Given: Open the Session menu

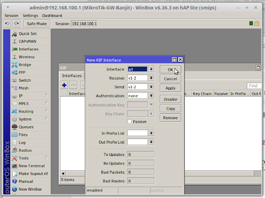Looking at the screenshot, I should coord(12,16).
